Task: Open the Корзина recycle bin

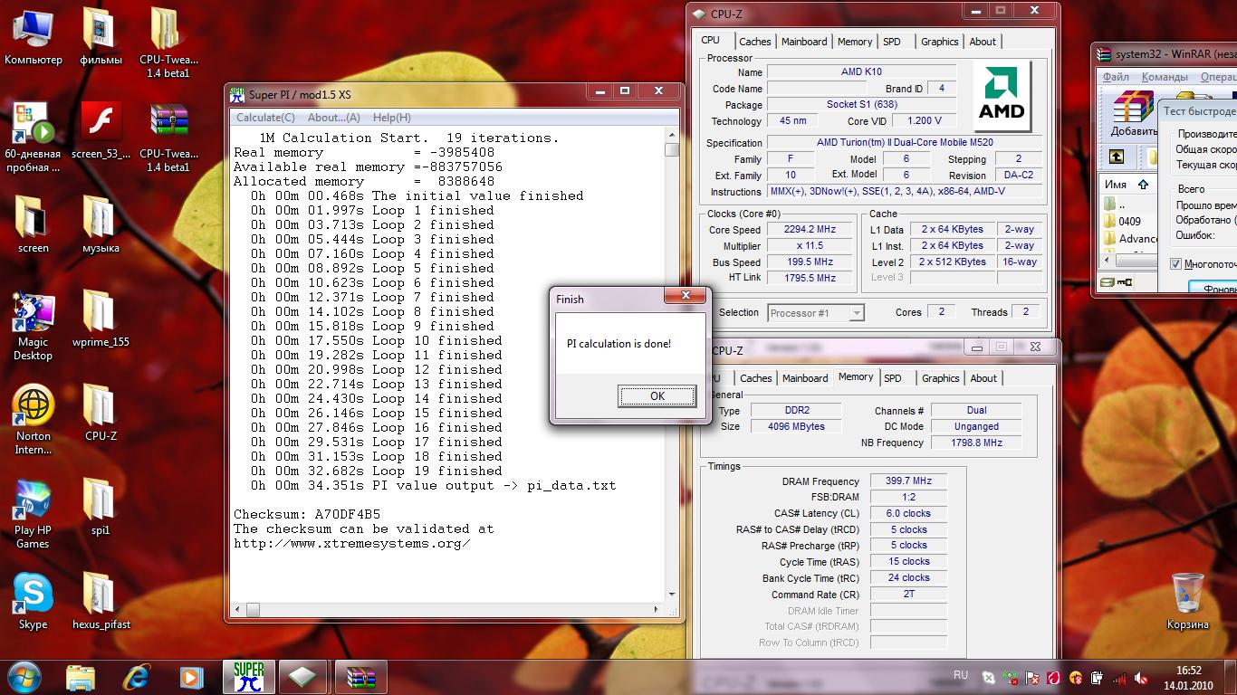Action: click(1187, 601)
